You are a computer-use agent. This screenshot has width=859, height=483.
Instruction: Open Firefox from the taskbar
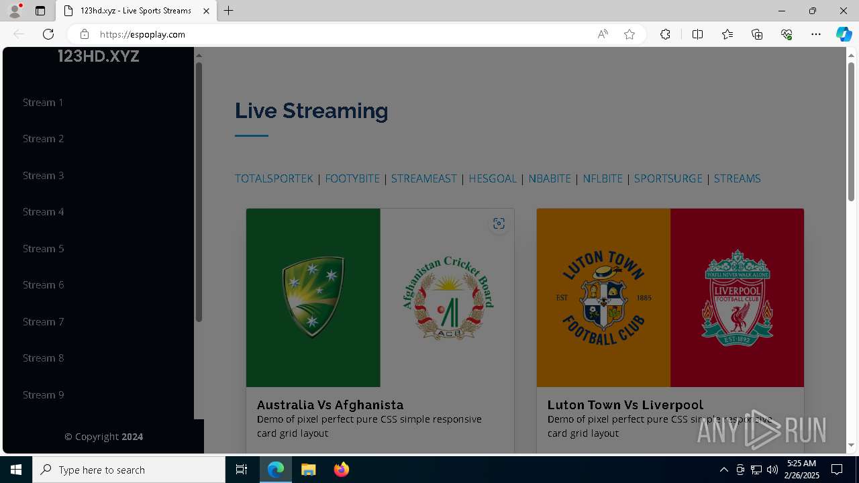click(x=341, y=470)
